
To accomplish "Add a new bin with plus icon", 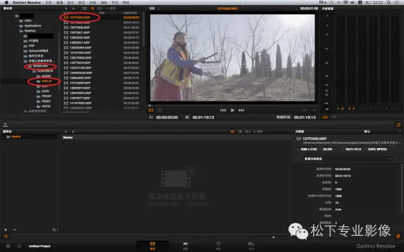I will coord(6,229).
